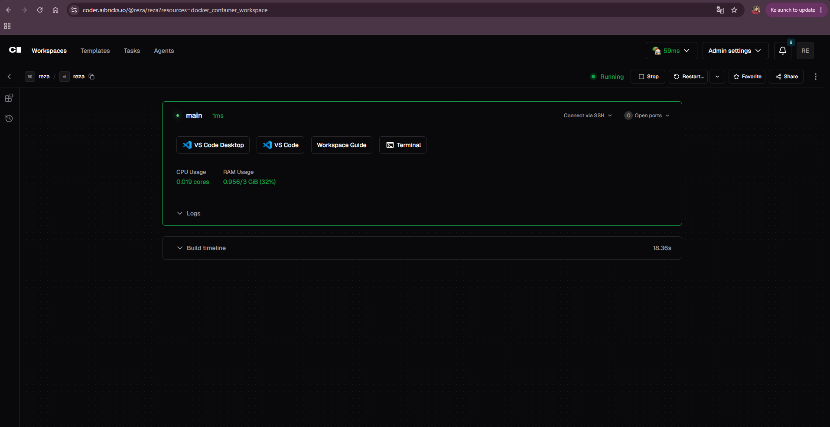Screen dimensions: 830x427
Task: Reload the page with refresh icon
Action: tap(40, 10)
